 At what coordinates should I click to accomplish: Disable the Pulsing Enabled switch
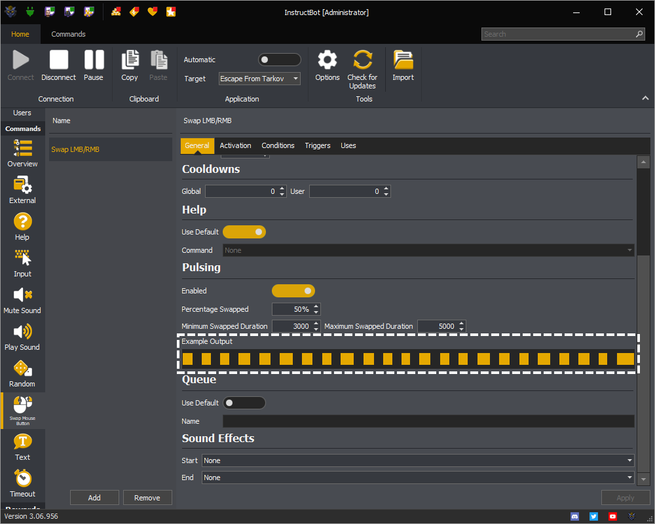tap(293, 291)
